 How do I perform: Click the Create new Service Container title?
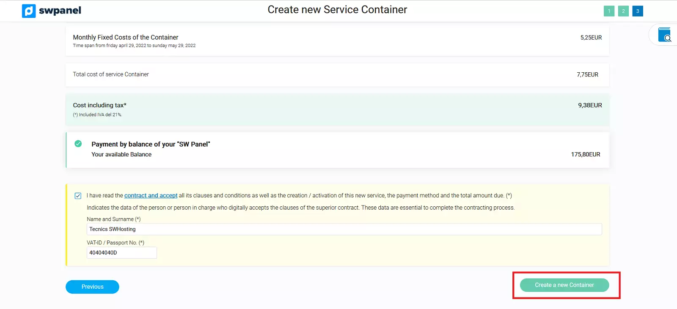click(x=337, y=10)
